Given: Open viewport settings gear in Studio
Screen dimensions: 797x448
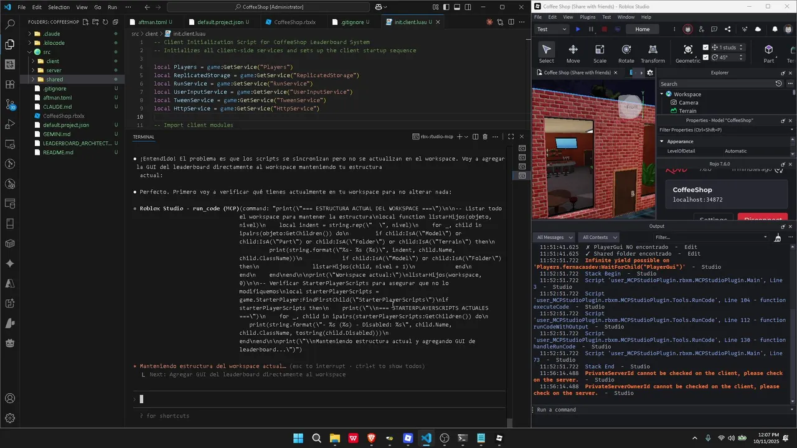Looking at the screenshot, I should click(x=650, y=73).
